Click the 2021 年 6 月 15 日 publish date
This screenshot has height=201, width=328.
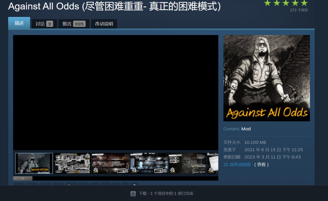(273, 150)
